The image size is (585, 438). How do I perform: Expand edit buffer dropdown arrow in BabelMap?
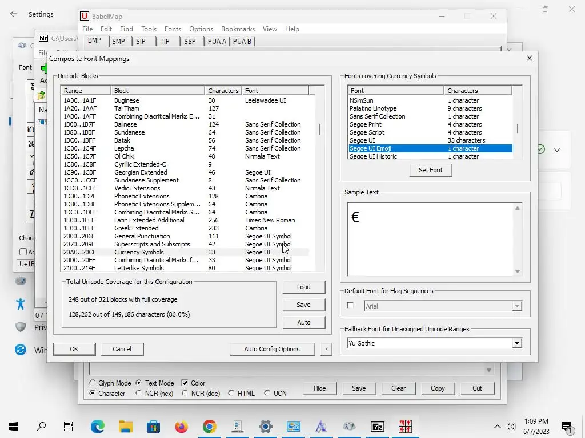click(489, 370)
